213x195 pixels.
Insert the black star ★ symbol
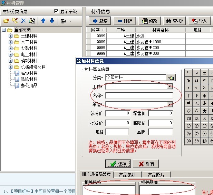pyautogui.click(x=205, y=111)
